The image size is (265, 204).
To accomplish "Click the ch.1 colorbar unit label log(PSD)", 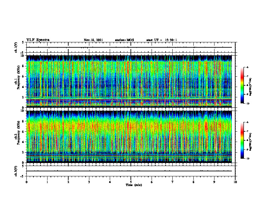I will (251, 87).
